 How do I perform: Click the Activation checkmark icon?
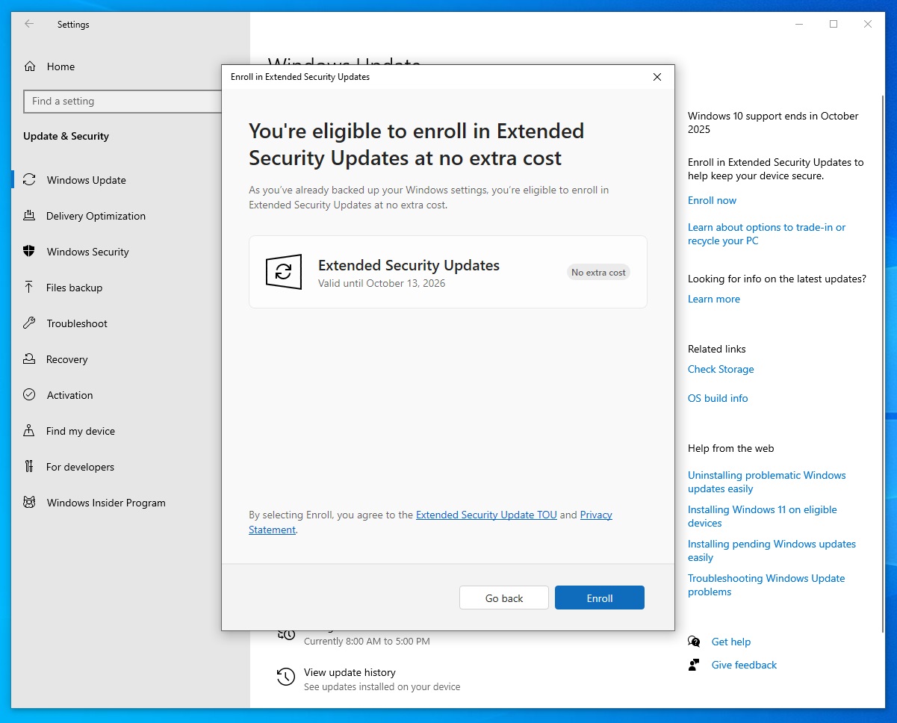(29, 395)
